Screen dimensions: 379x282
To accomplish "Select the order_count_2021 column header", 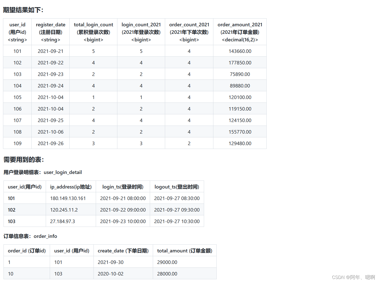I will point(189,32).
